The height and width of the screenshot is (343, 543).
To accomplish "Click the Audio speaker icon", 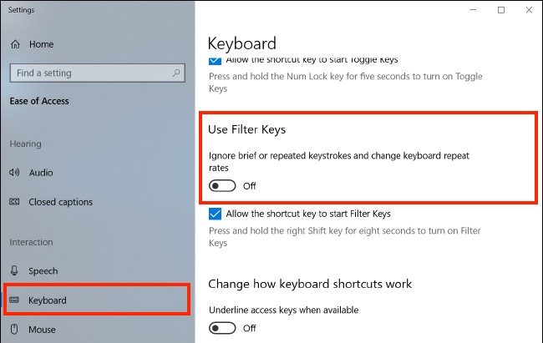I will [x=14, y=173].
